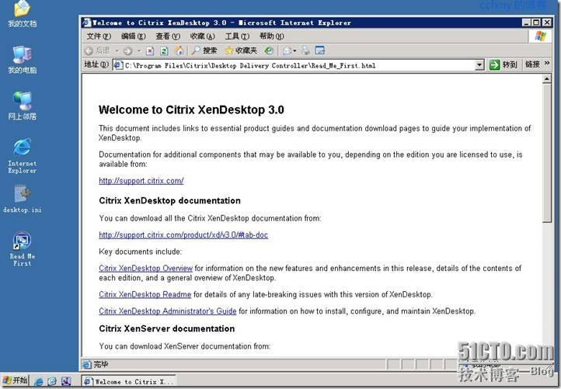Open Favorites (收藏夹) star button
The image size is (561, 389).
[x=241, y=50]
